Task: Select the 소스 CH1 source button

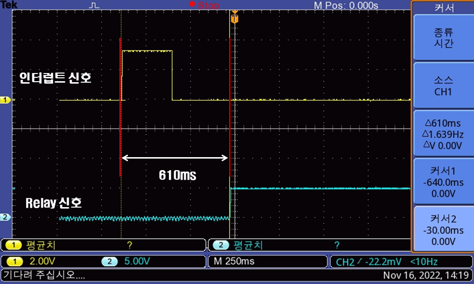Action: click(x=443, y=86)
